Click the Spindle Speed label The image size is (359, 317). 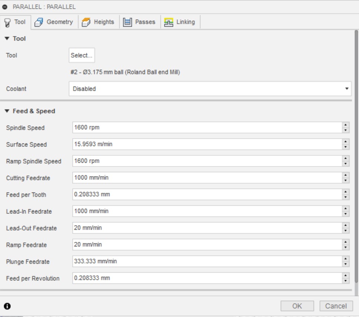pyautogui.click(x=25, y=128)
